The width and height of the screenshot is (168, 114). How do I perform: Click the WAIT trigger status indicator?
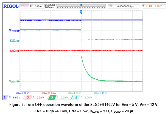[24, 6]
